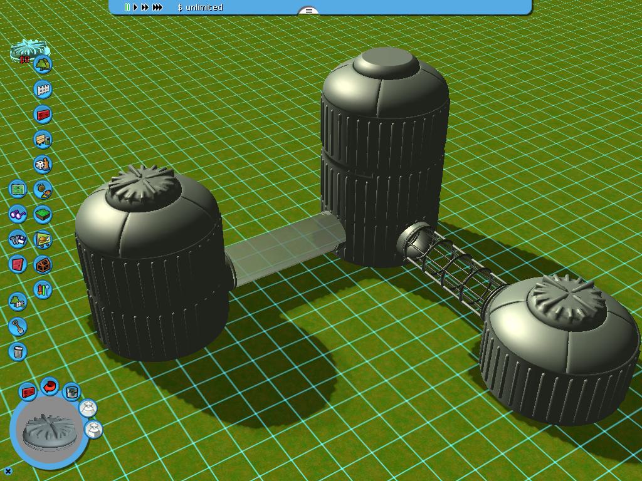Open the benches and bins path extras icon
Viewport: 642px width, 481px height.
tap(43, 140)
